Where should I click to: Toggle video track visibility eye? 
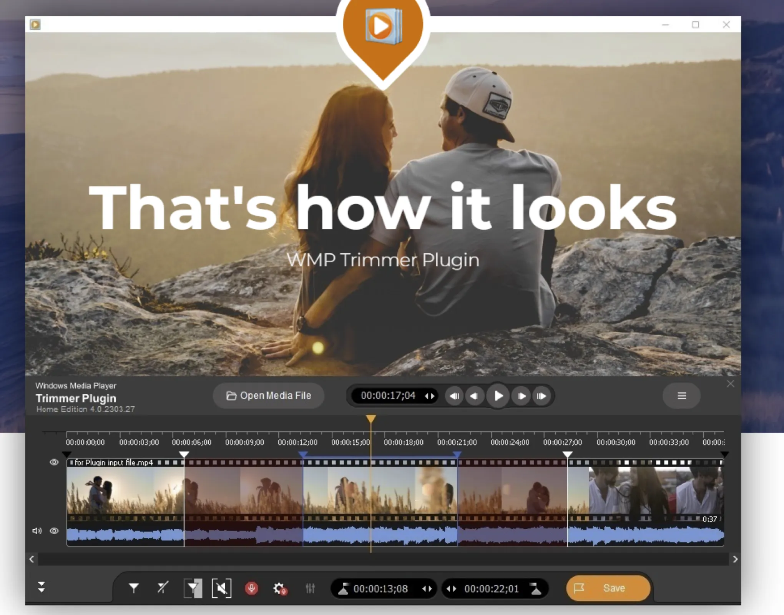[x=54, y=462]
